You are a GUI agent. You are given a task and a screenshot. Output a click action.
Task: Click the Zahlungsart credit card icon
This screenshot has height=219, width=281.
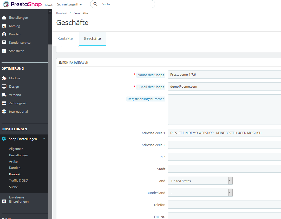point(4,103)
